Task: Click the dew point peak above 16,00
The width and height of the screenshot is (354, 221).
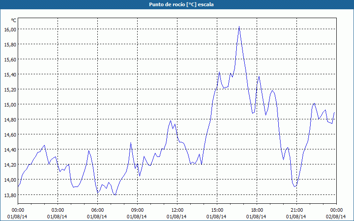Action: coord(239,27)
